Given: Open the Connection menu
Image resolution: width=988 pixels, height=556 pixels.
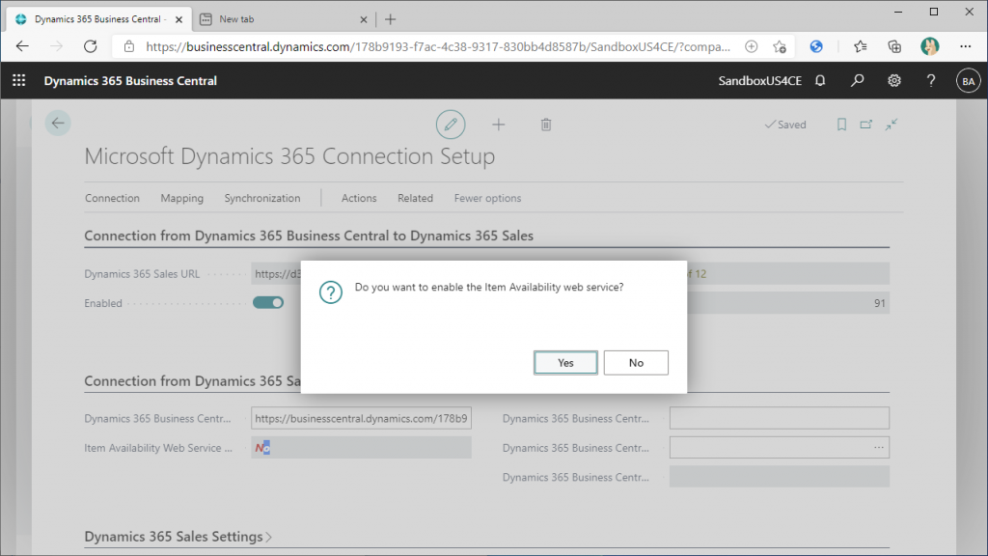Looking at the screenshot, I should [112, 198].
